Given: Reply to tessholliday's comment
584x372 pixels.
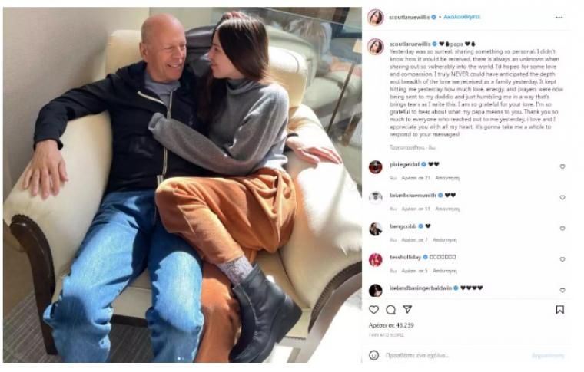Looking at the screenshot, I should [x=444, y=271].
